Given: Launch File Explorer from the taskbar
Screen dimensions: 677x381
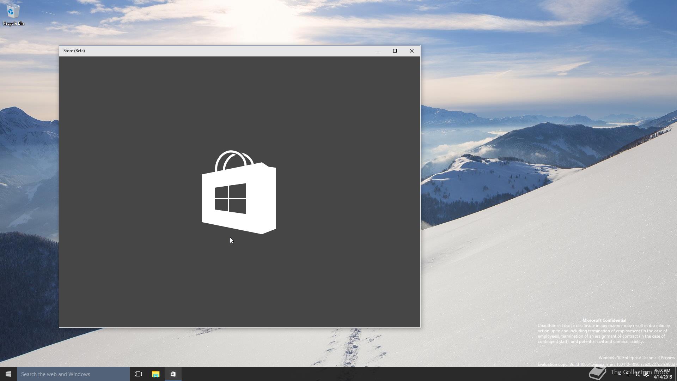Looking at the screenshot, I should [x=155, y=374].
